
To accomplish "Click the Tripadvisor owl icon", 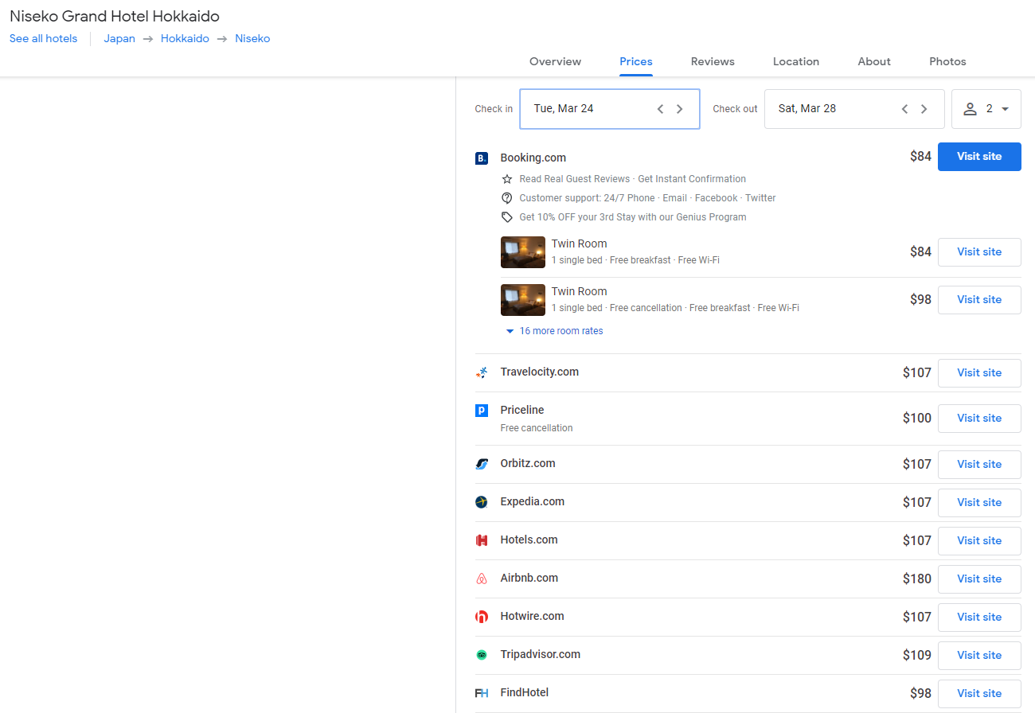I will (x=481, y=655).
